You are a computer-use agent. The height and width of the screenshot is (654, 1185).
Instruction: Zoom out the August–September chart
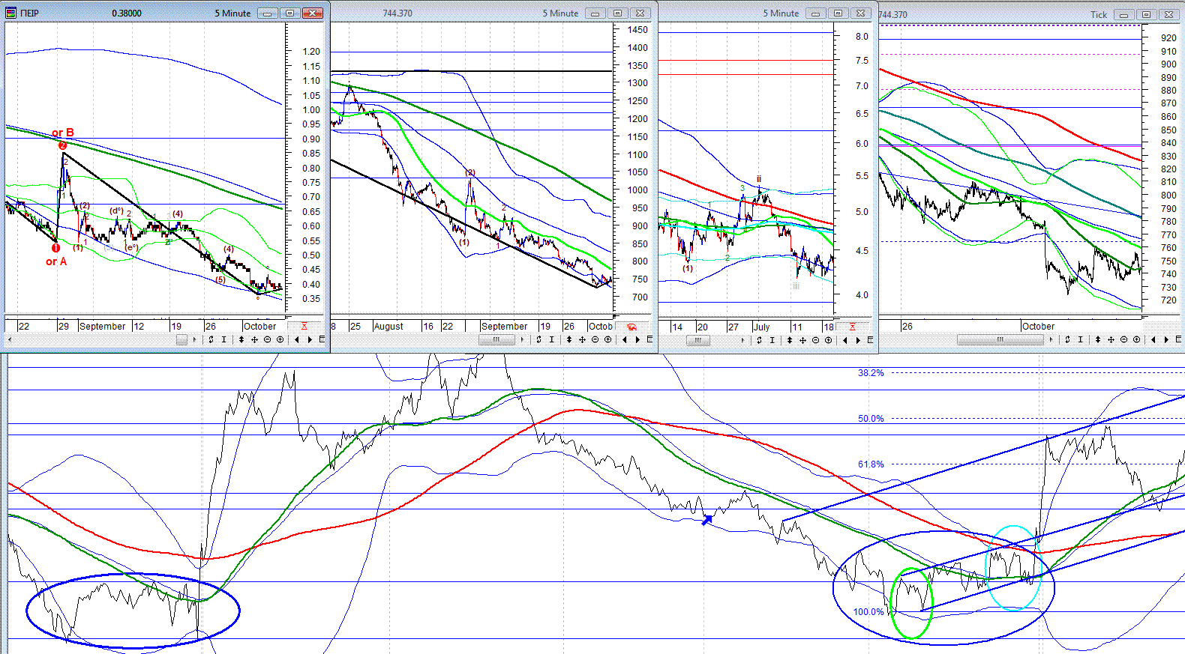coord(595,339)
